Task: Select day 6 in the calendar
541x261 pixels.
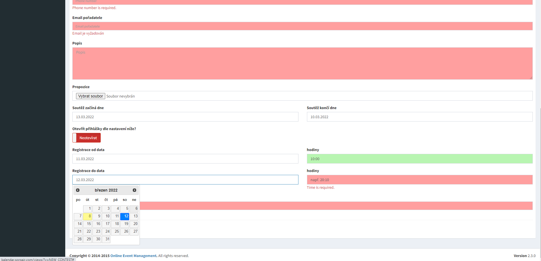Action: [134, 209]
